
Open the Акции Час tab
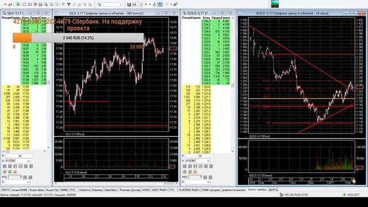[52, 190]
